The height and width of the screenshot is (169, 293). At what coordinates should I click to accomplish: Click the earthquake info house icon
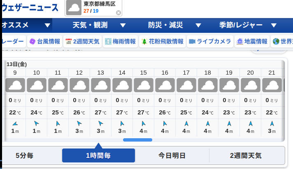[240, 41]
